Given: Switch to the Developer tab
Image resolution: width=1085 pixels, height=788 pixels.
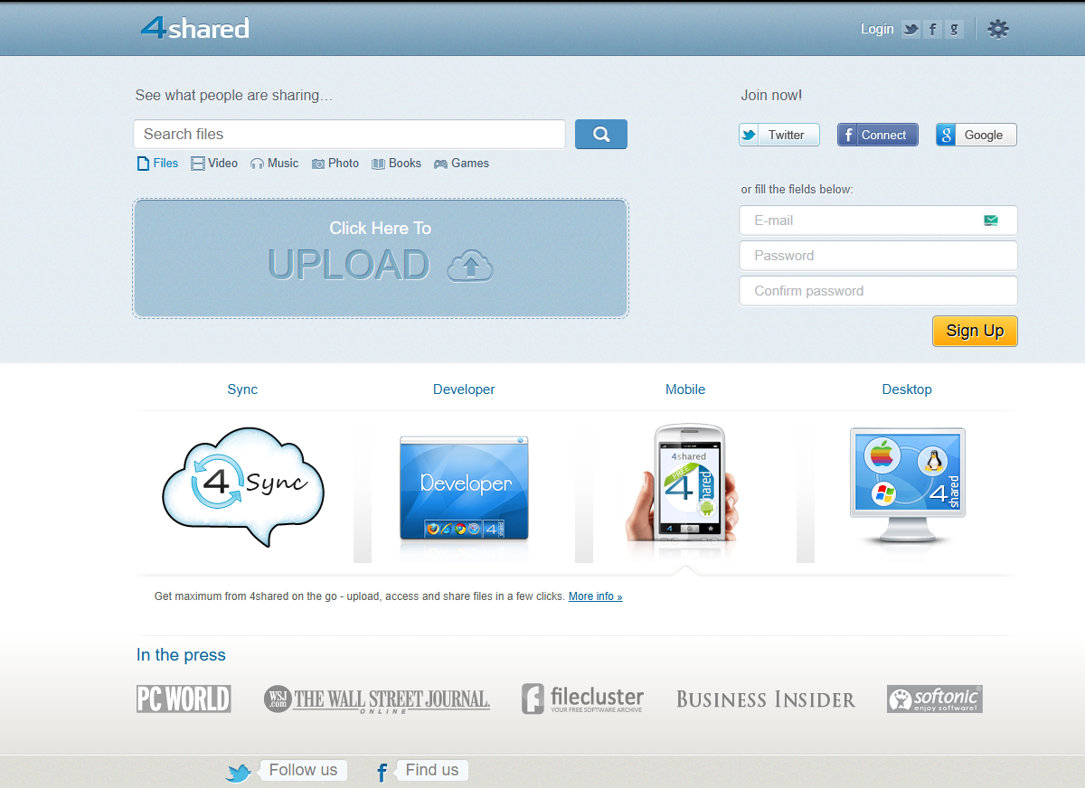Looking at the screenshot, I should pos(464,389).
